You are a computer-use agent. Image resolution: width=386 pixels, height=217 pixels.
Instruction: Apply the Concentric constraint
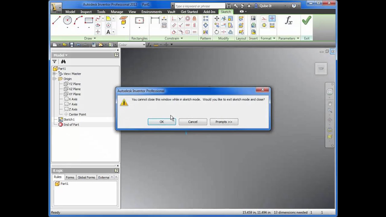click(x=188, y=19)
